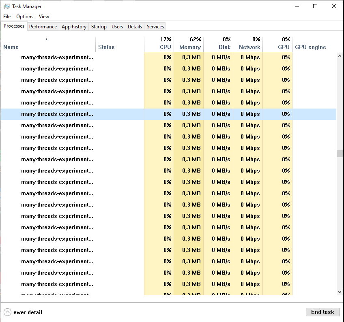
Task: Click the scrollbar up arrow
Action: click(340, 56)
